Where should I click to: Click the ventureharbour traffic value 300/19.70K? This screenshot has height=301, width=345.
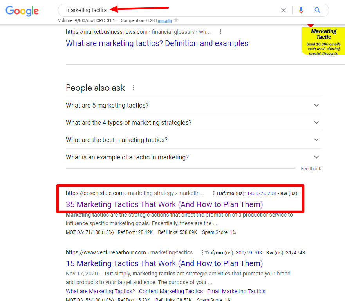[x=249, y=252]
